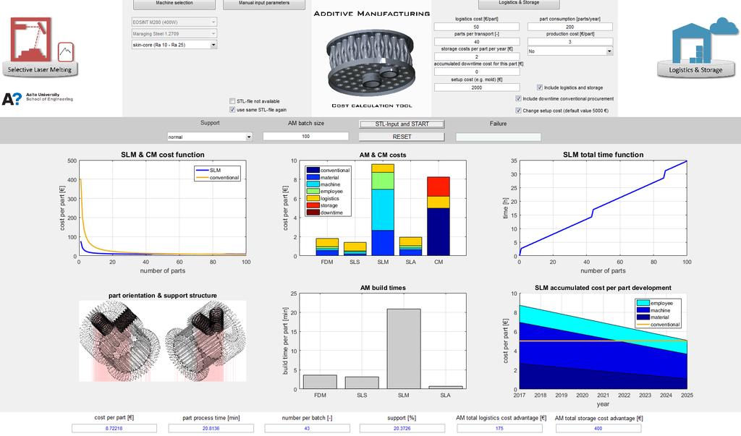Click the production cost per part field

tap(570, 41)
